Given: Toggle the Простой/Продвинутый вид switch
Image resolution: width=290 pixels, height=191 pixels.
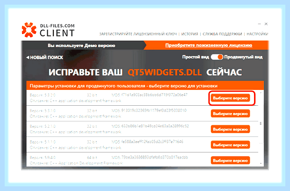Looking at the screenshot, I should [x=217, y=57].
